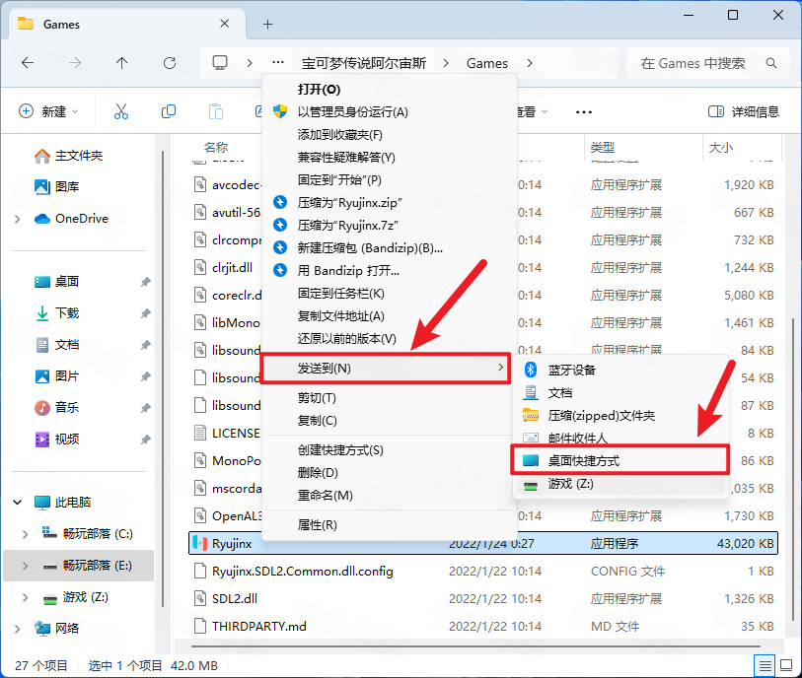Choose 以管理员身份运行(A)

pos(389,112)
